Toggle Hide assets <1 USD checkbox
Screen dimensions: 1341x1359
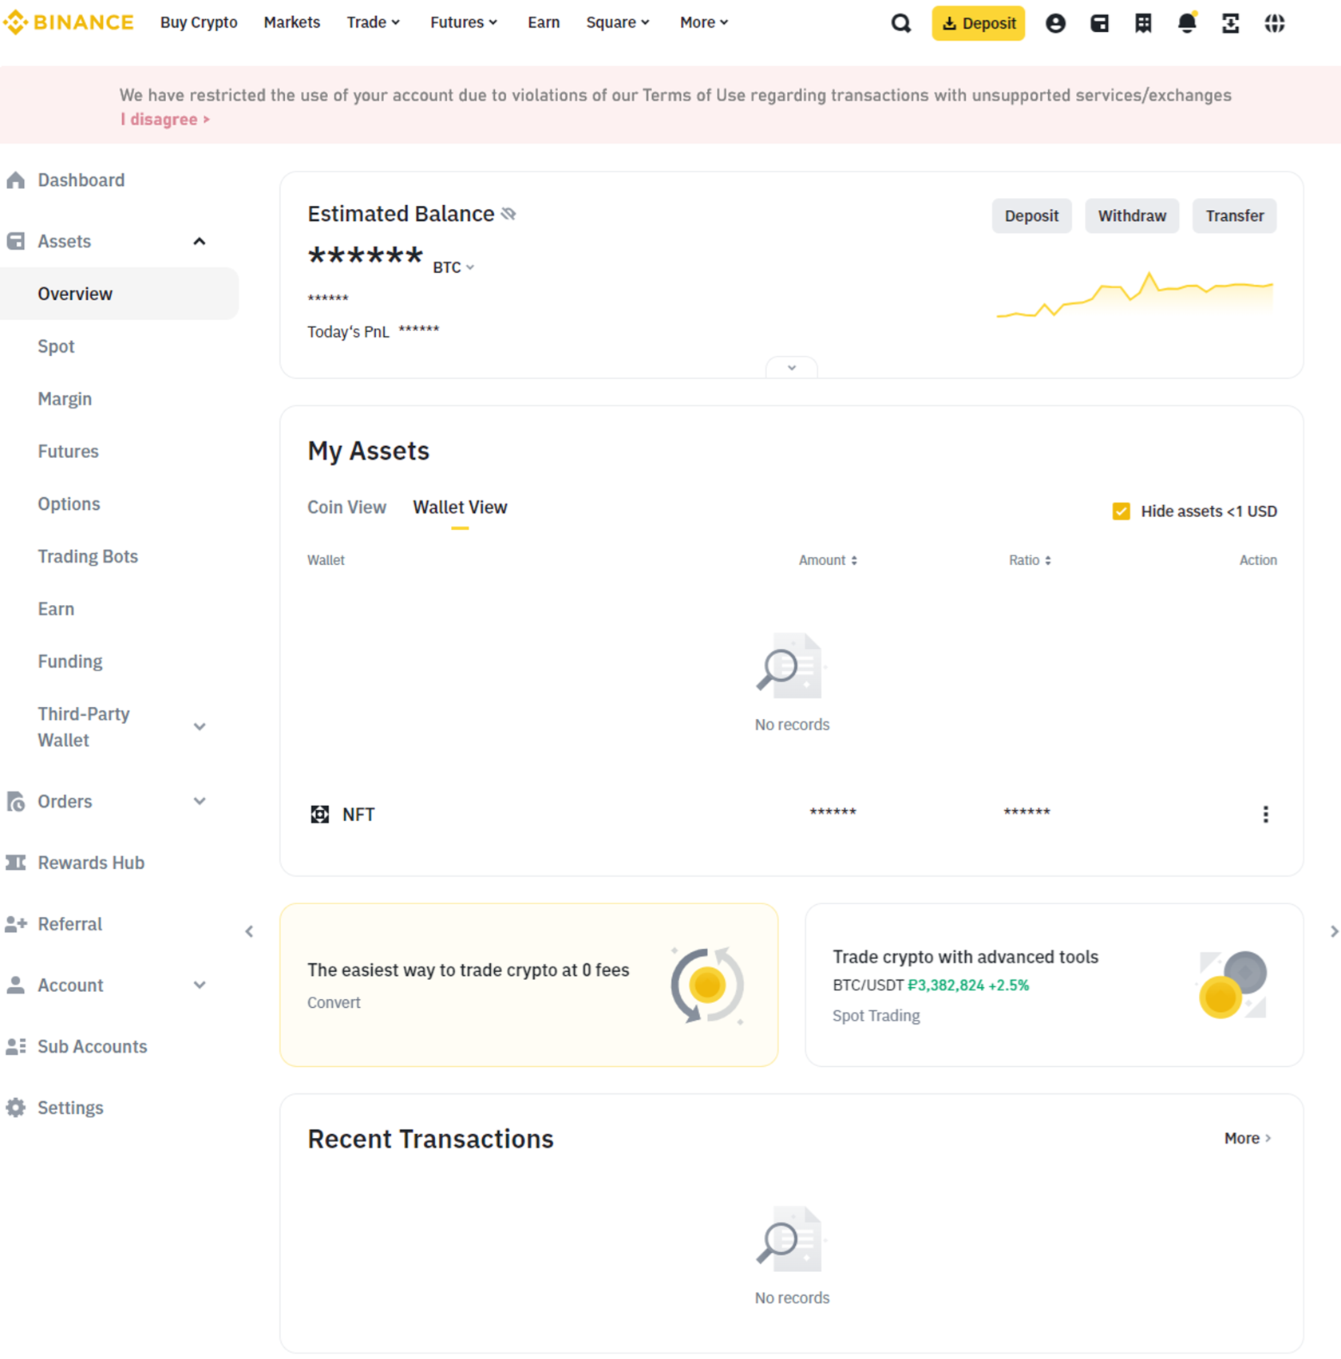tap(1121, 512)
